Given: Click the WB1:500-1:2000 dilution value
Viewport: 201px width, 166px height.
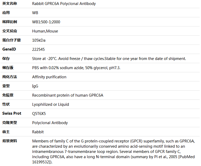Looking at the screenshot, I should 46,22.
